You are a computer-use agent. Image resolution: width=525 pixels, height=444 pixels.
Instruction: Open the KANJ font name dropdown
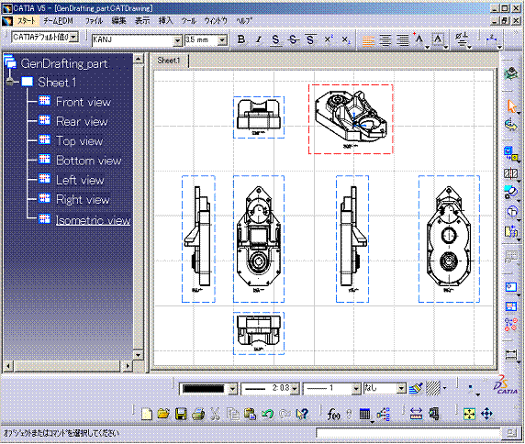[x=177, y=40]
